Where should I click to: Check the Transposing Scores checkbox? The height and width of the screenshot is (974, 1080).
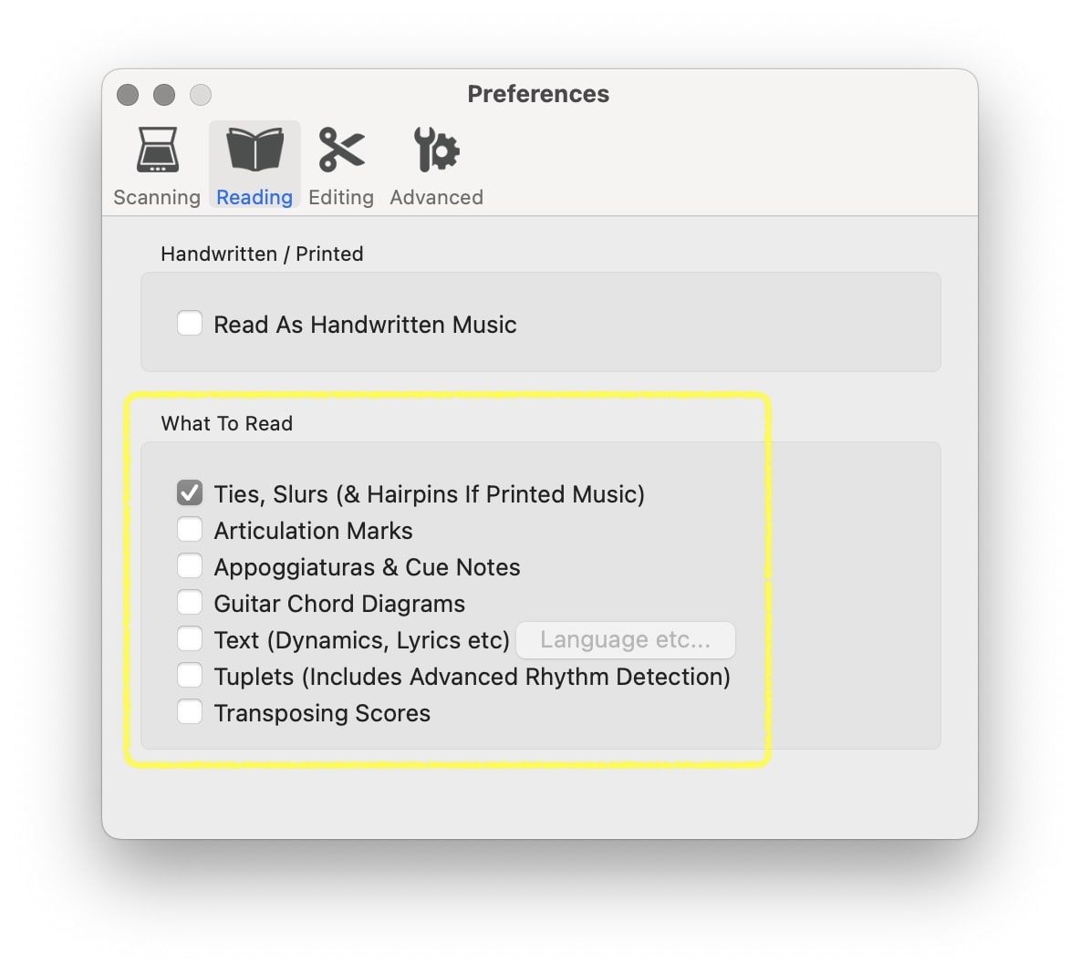[190, 712]
